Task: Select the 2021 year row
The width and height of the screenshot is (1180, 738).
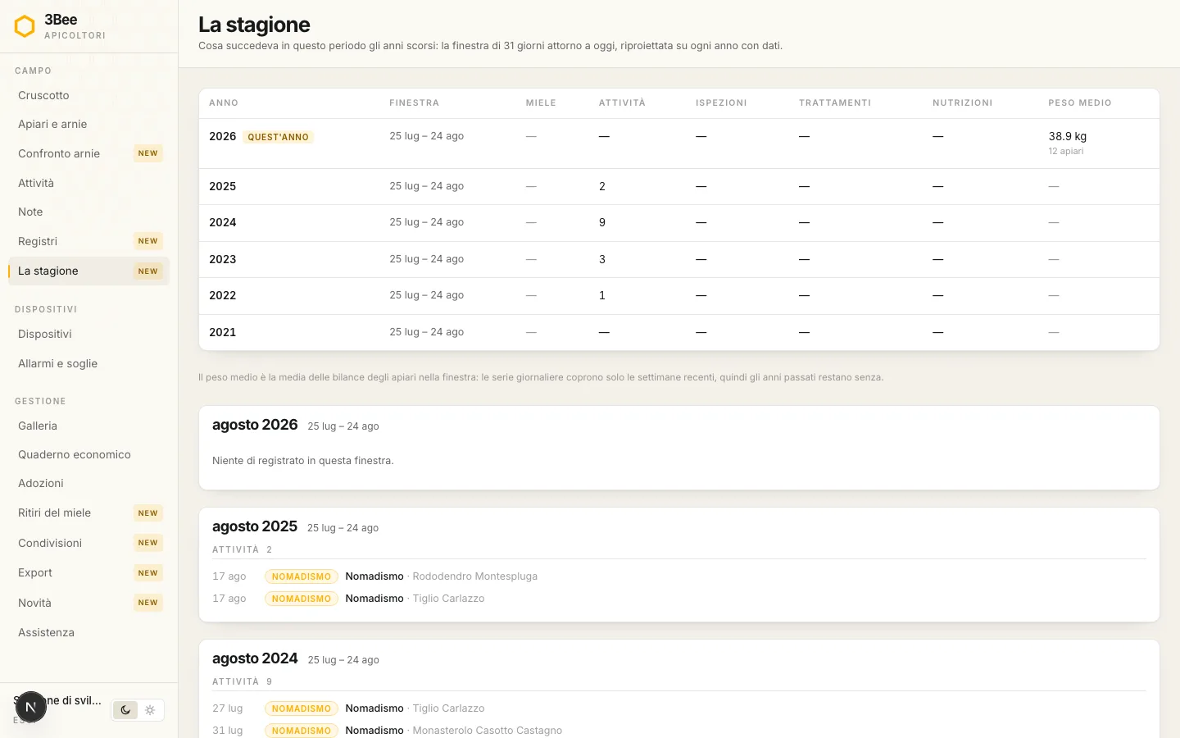Action: click(x=678, y=332)
